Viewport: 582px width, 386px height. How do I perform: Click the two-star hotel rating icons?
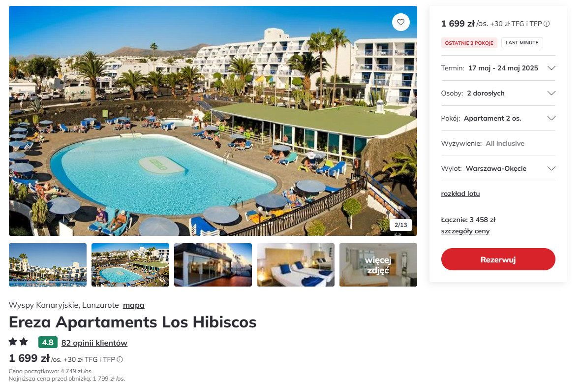19,342
